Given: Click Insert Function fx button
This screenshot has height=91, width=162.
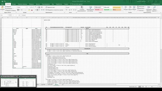Looking at the screenshot, I should coord(19,15).
